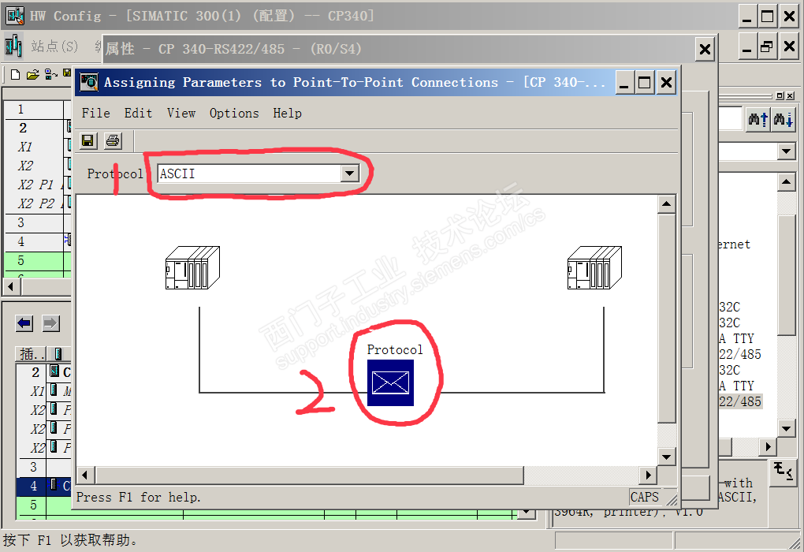Viewport: 804px width, 552px height.
Task: Select catalog entry 'A TTY' above 22/485
Action: coord(737,386)
